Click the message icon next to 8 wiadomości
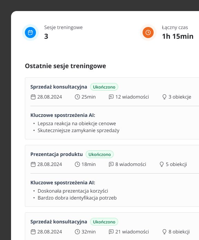The image size is (199, 240). click(x=111, y=164)
